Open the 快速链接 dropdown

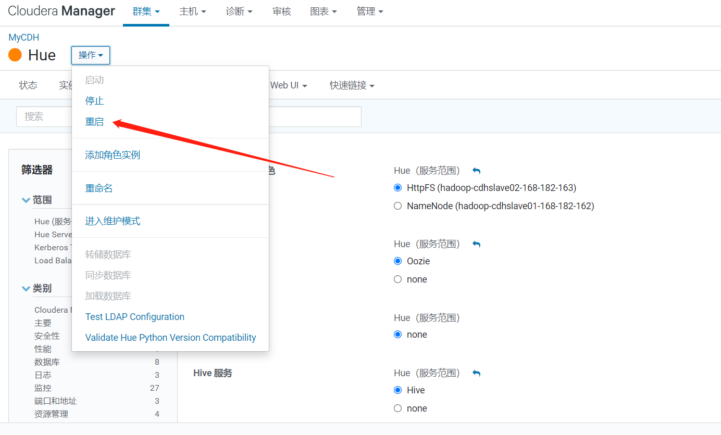point(352,85)
